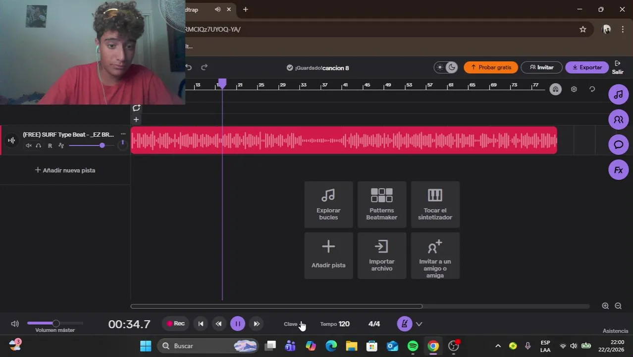Toggle the metronome button
This screenshot has width=633, height=357.
pyautogui.click(x=404, y=324)
